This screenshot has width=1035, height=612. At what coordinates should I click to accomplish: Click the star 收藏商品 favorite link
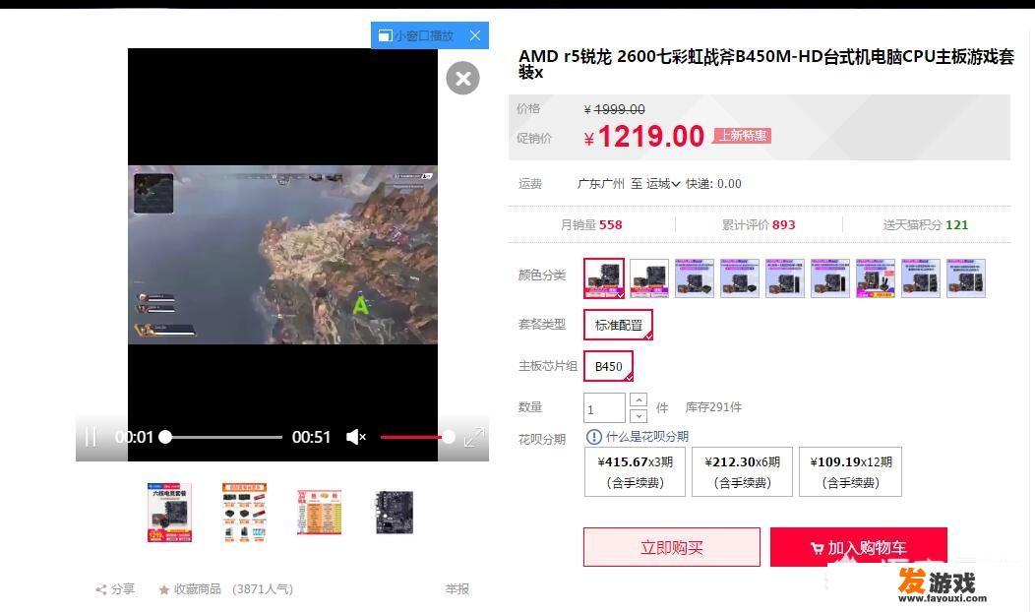[x=190, y=589]
